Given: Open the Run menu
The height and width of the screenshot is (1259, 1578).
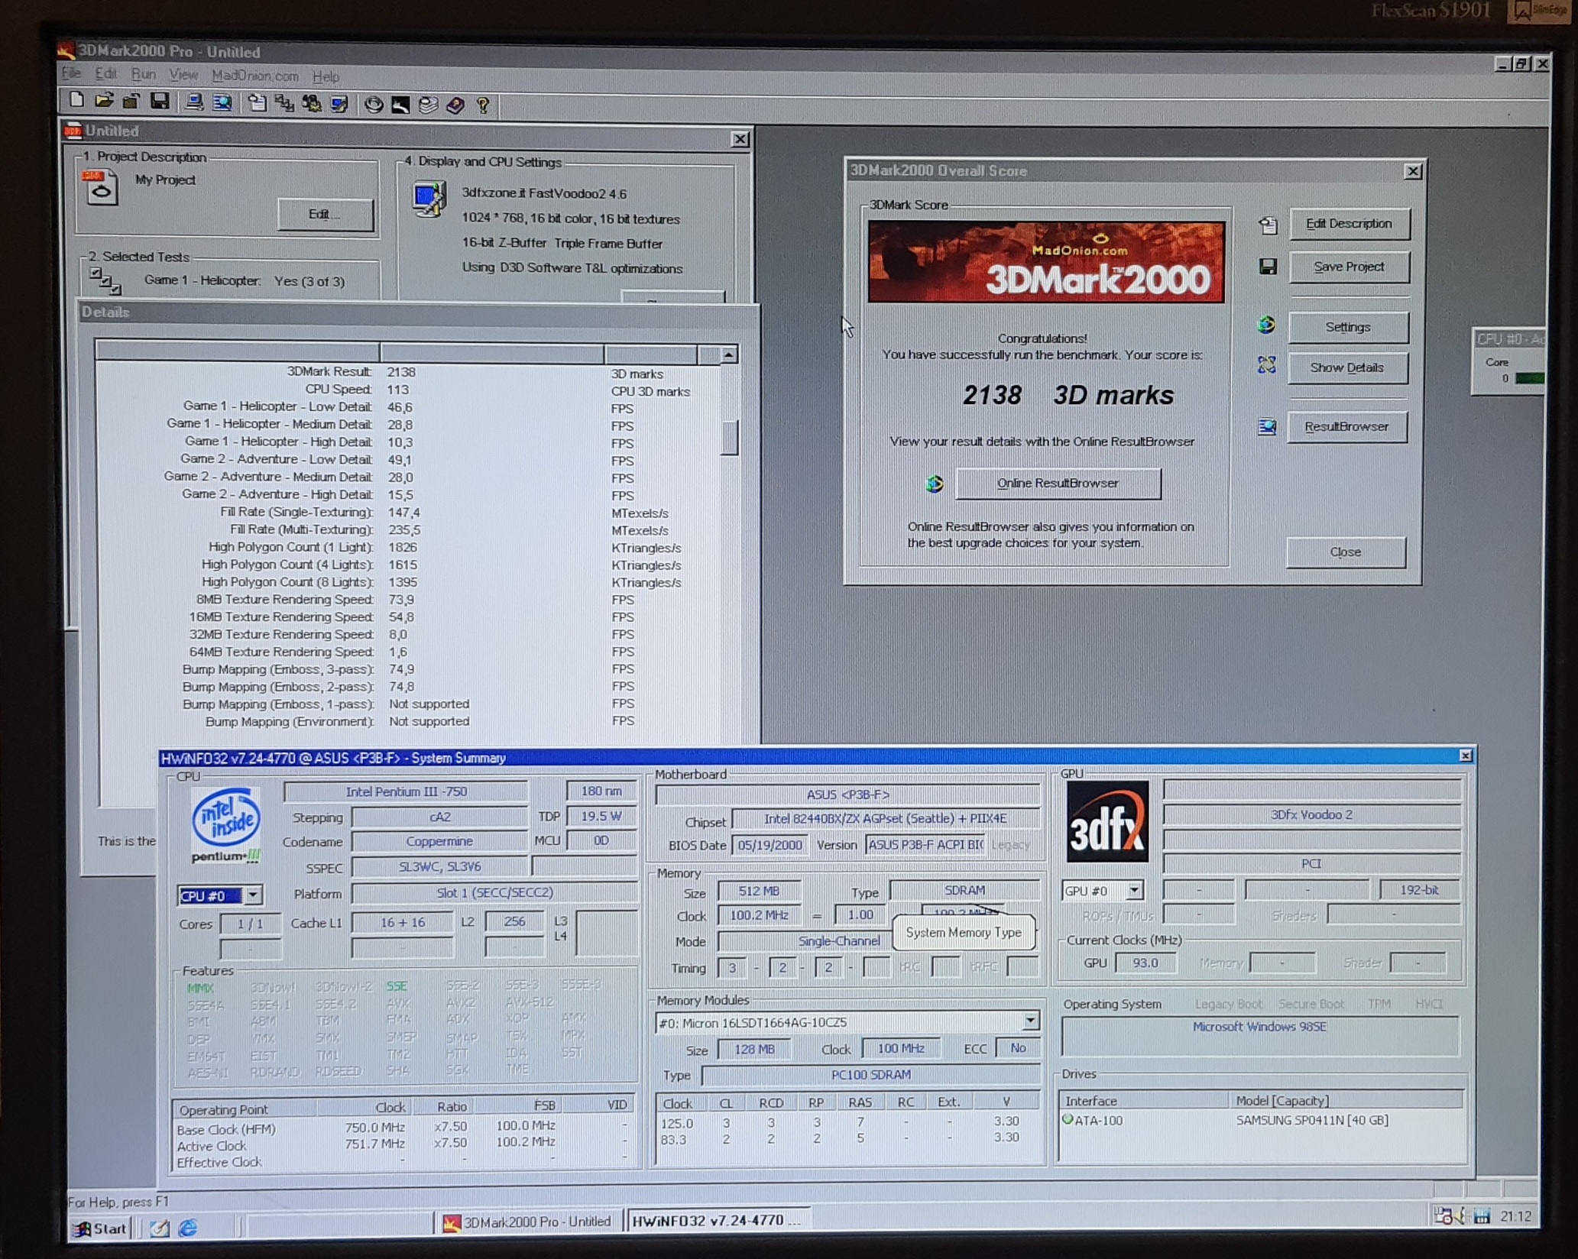Looking at the screenshot, I should point(143,75).
